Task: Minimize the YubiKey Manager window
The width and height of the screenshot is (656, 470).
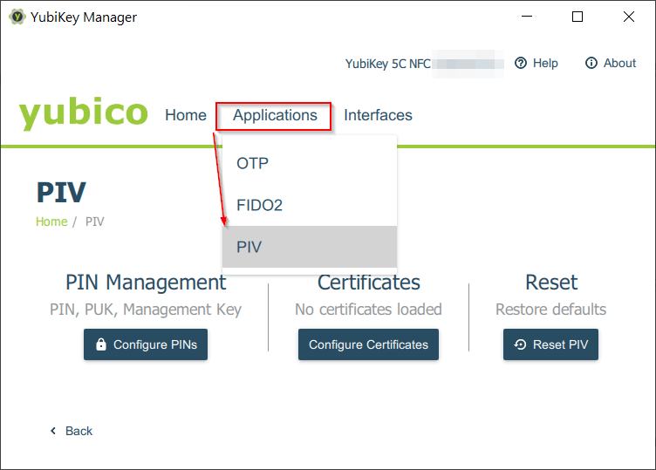Action: pos(527,17)
